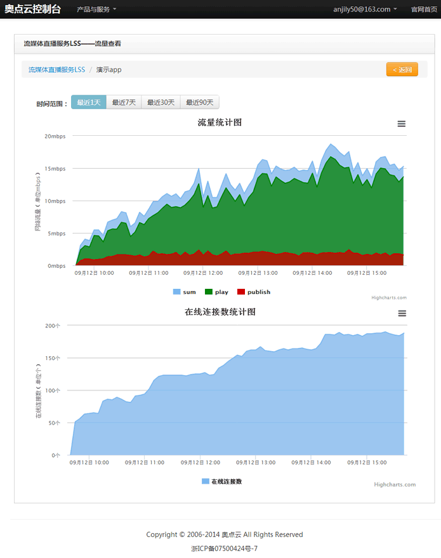
Task: Expand the 产品与服务 dropdown menu
Action: click(96, 10)
